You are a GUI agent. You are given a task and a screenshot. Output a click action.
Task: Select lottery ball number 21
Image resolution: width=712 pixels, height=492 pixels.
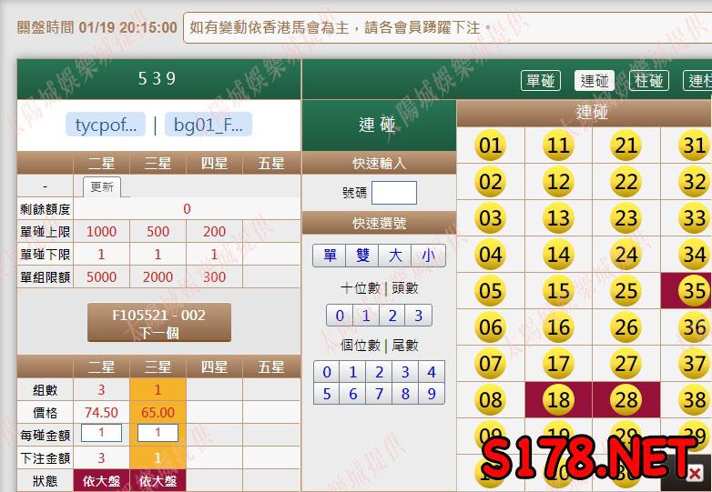click(626, 146)
